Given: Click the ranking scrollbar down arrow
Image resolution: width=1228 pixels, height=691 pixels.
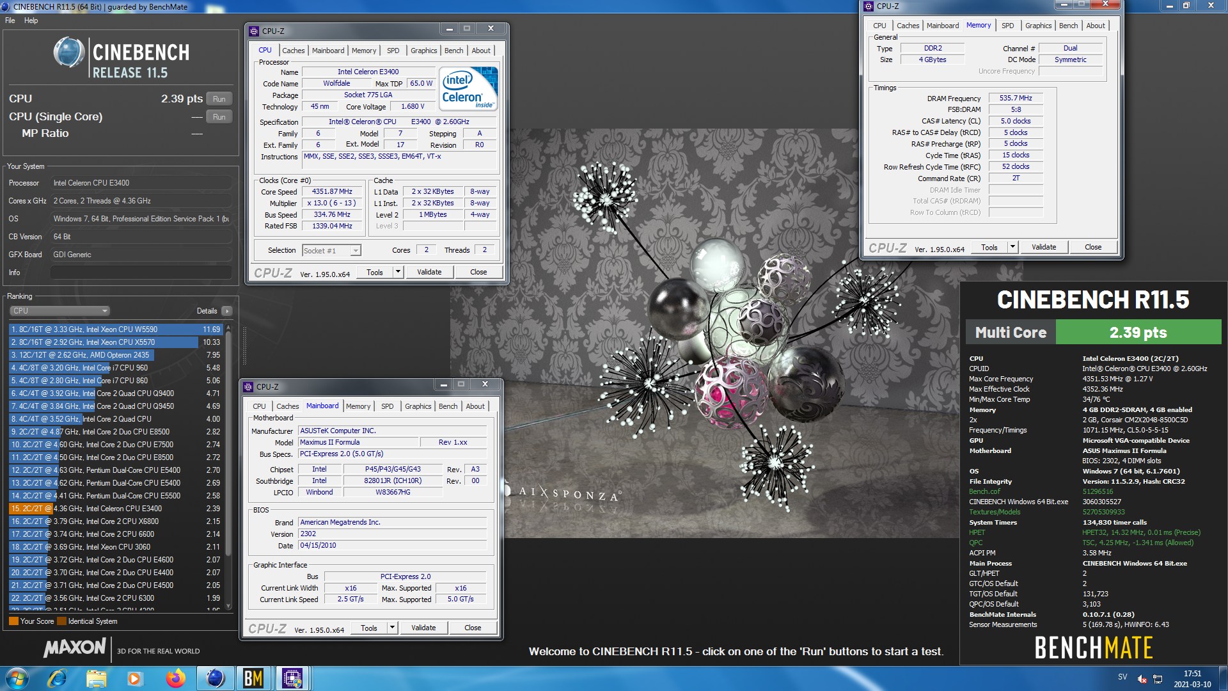Looking at the screenshot, I should click(228, 605).
